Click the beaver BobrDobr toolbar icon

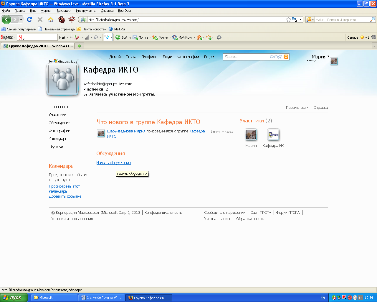tap(61, 19)
